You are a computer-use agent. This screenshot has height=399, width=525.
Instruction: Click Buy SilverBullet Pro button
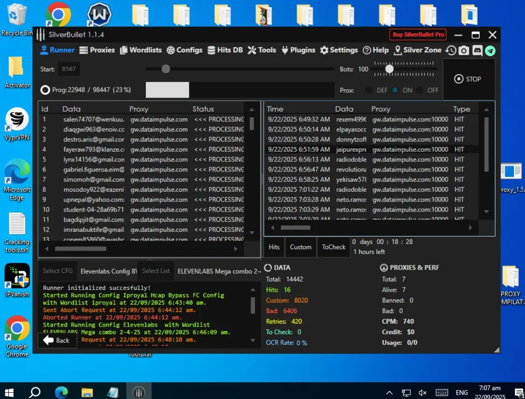click(418, 34)
